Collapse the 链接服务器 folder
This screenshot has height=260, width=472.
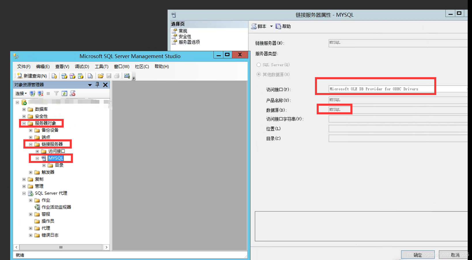tap(31, 144)
